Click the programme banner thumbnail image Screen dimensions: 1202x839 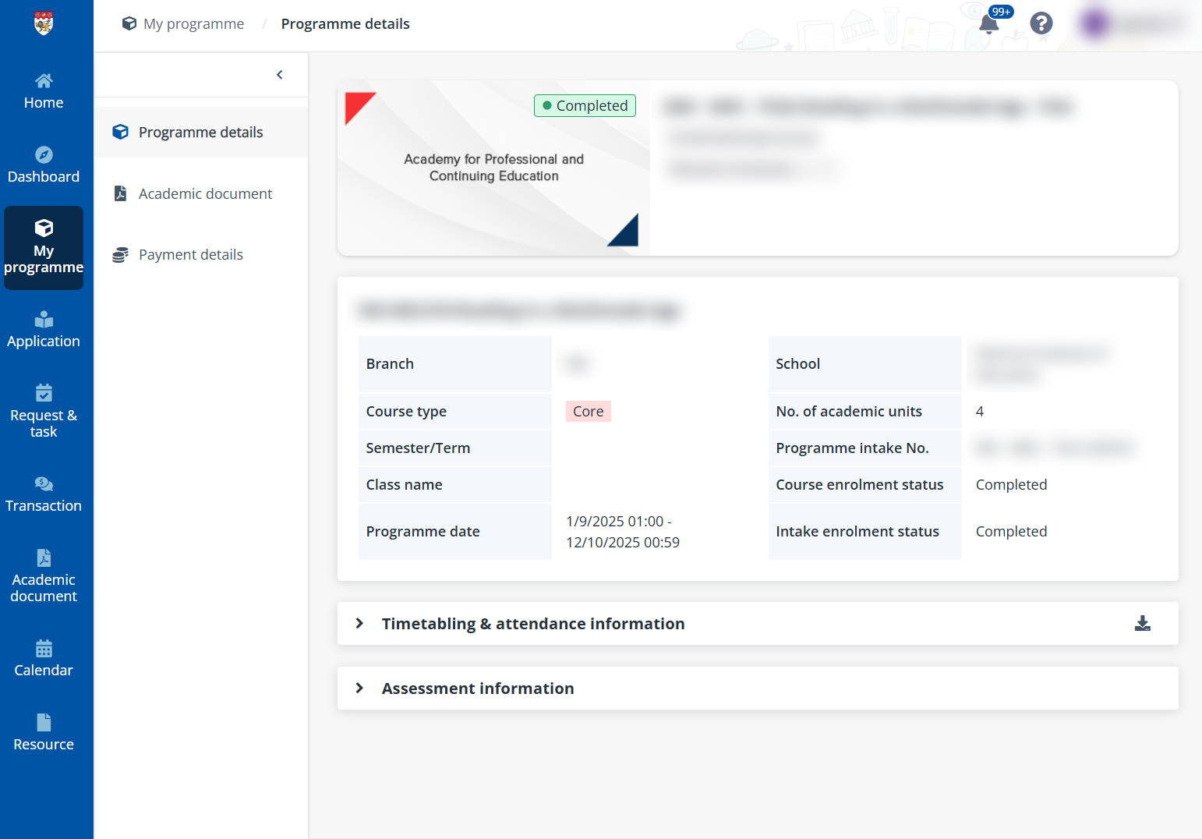pyautogui.click(x=493, y=168)
